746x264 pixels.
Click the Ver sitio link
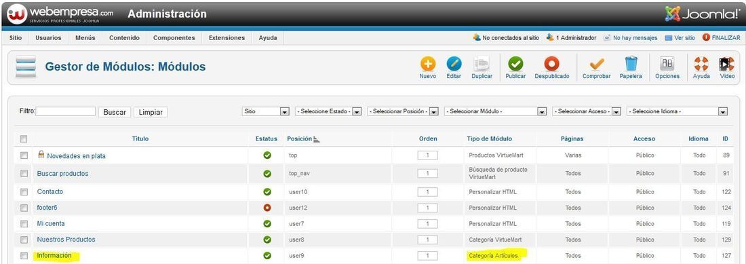680,37
